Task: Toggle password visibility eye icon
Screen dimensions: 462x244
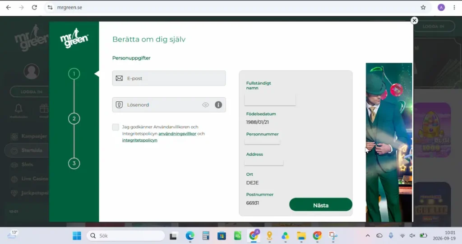Action: point(205,104)
